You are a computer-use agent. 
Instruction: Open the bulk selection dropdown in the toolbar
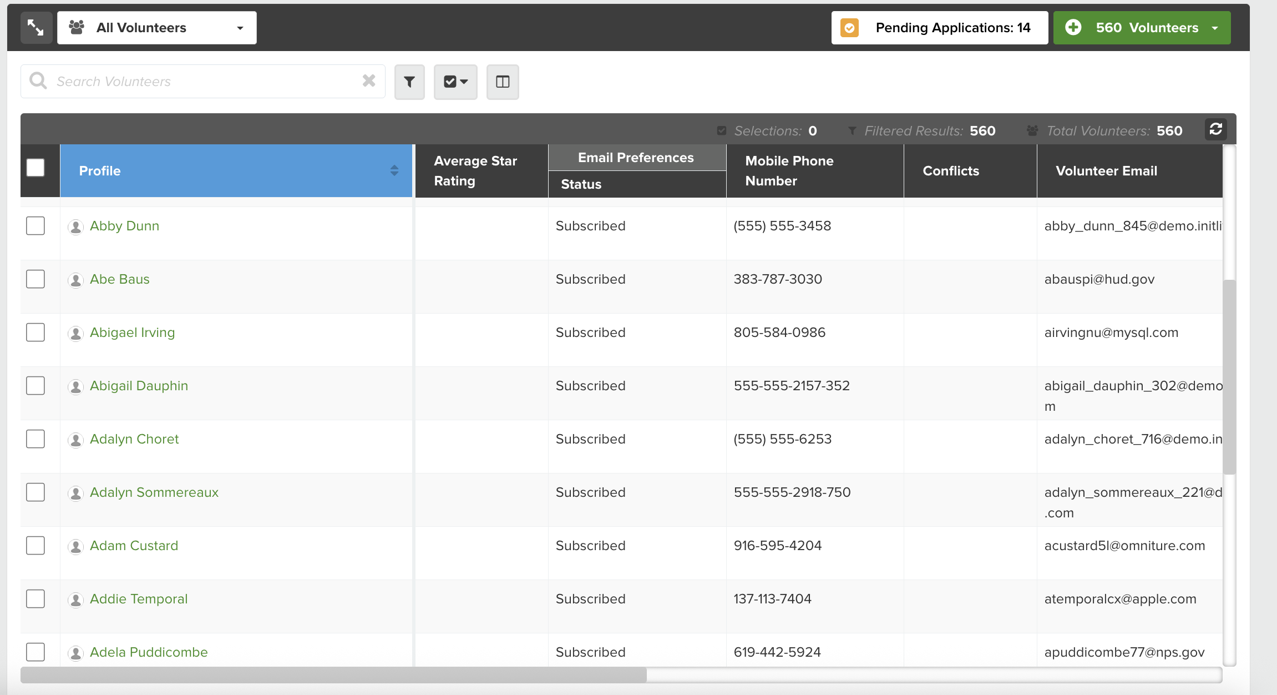(455, 82)
